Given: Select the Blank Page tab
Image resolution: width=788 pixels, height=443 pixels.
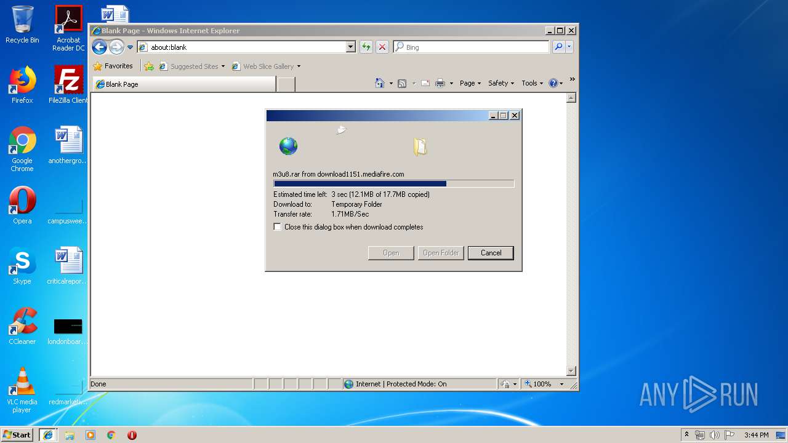Looking at the screenshot, I should coord(184,84).
